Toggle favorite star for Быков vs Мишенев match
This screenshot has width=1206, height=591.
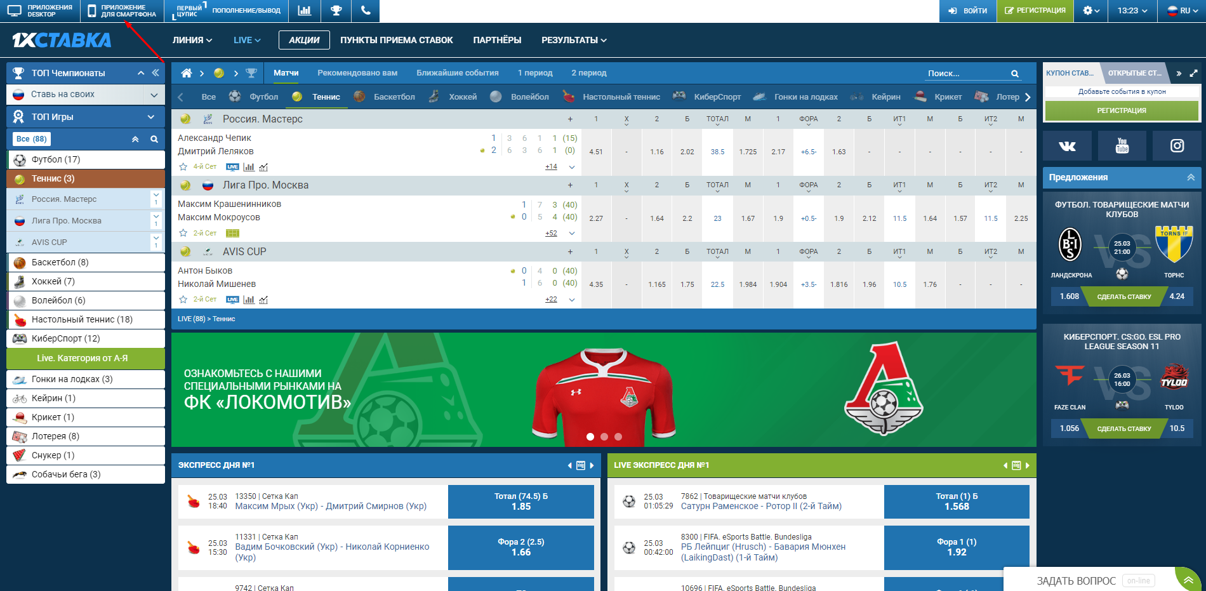tap(183, 300)
